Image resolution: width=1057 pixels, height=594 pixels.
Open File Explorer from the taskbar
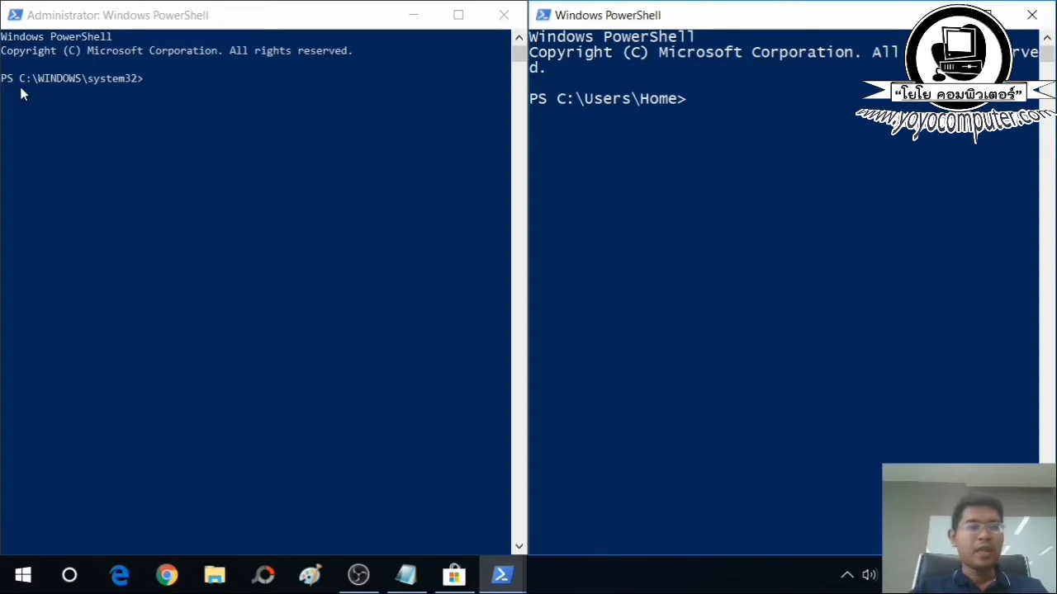215,575
